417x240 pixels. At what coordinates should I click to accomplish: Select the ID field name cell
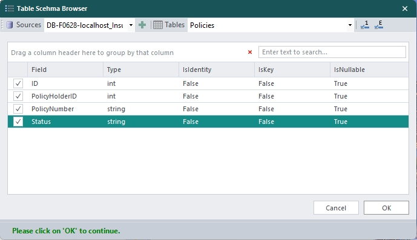[65, 83]
